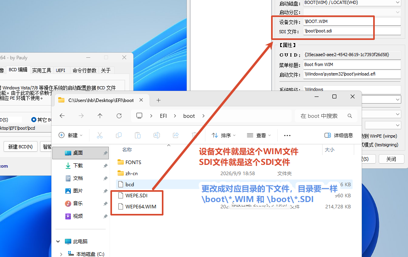Click the Rename icon in the Explorer toolbar
The width and height of the screenshot is (408, 257).
[x=157, y=135]
